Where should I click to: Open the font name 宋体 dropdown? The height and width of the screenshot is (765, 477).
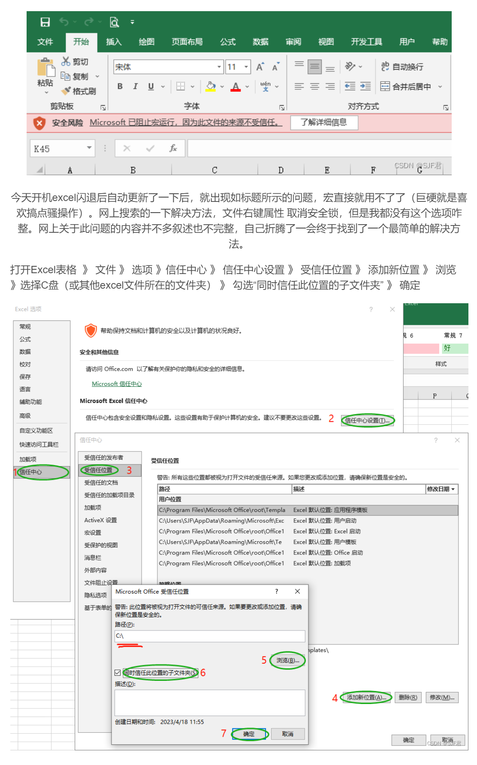[x=219, y=67]
